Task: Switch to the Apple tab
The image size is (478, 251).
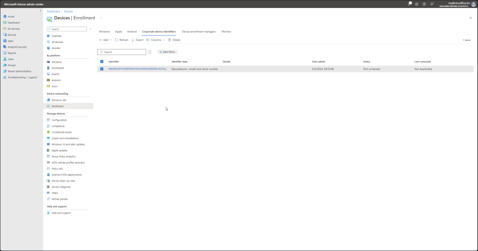Action: click(x=119, y=32)
